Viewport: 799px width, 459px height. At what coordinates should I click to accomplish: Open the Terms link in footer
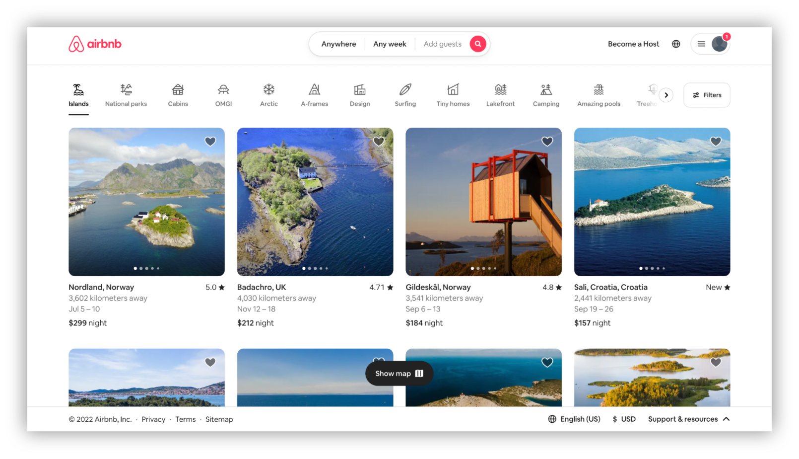(186, 419)
